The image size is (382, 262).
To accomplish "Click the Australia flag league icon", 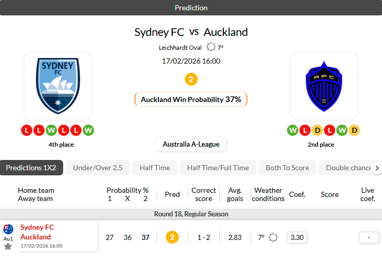I will point(8,229).
